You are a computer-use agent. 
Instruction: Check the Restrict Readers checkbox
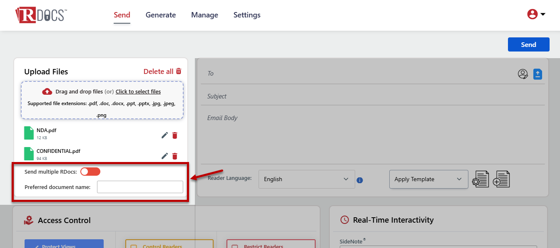coord(235,246)
